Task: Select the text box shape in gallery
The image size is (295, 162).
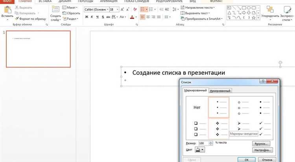Action: (229, 8)
